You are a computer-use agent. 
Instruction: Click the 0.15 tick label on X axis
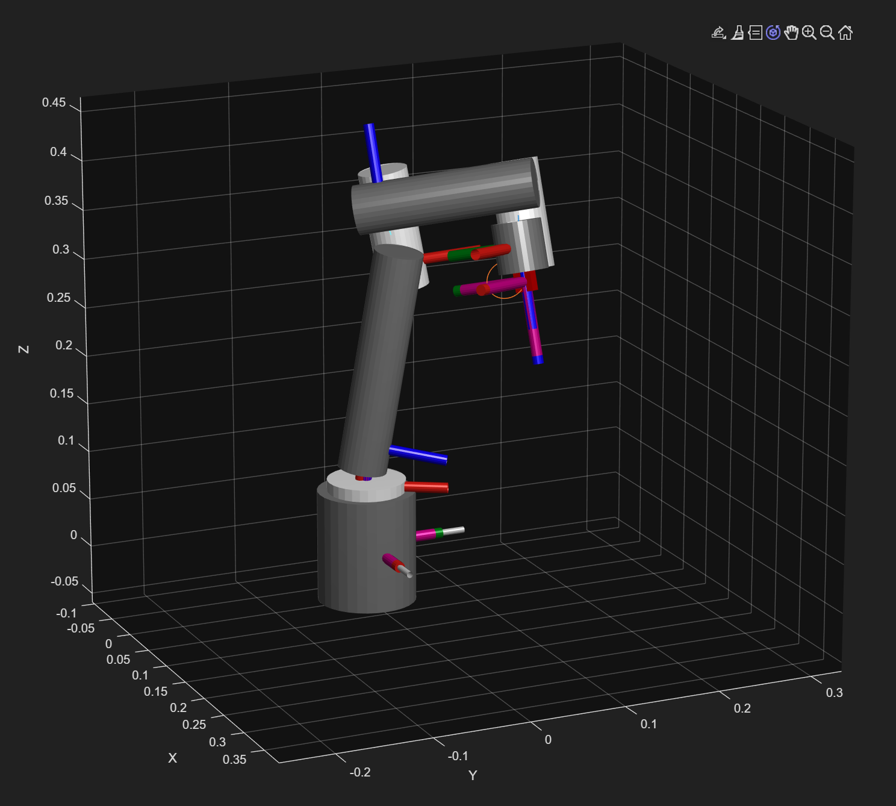coord(156,692)
